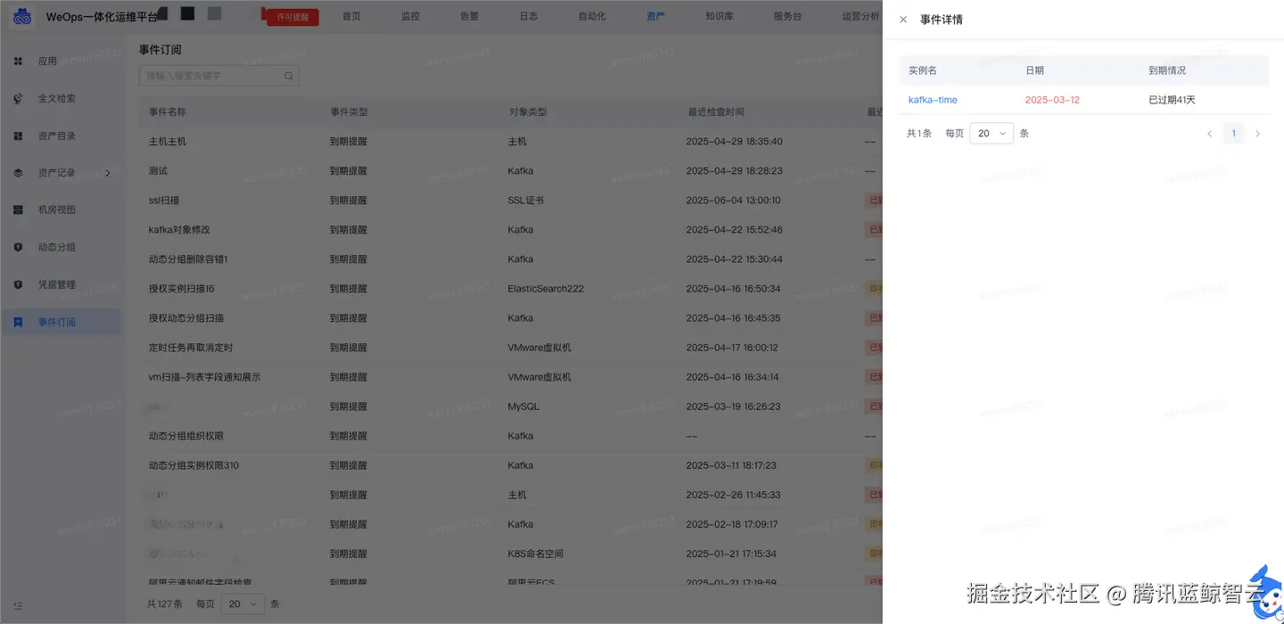Image resolution: width=1284 pixels, height=624 pixels.
Task: Select the 测试 event row name
Action: pyautogui.click(x=158, y=171)
